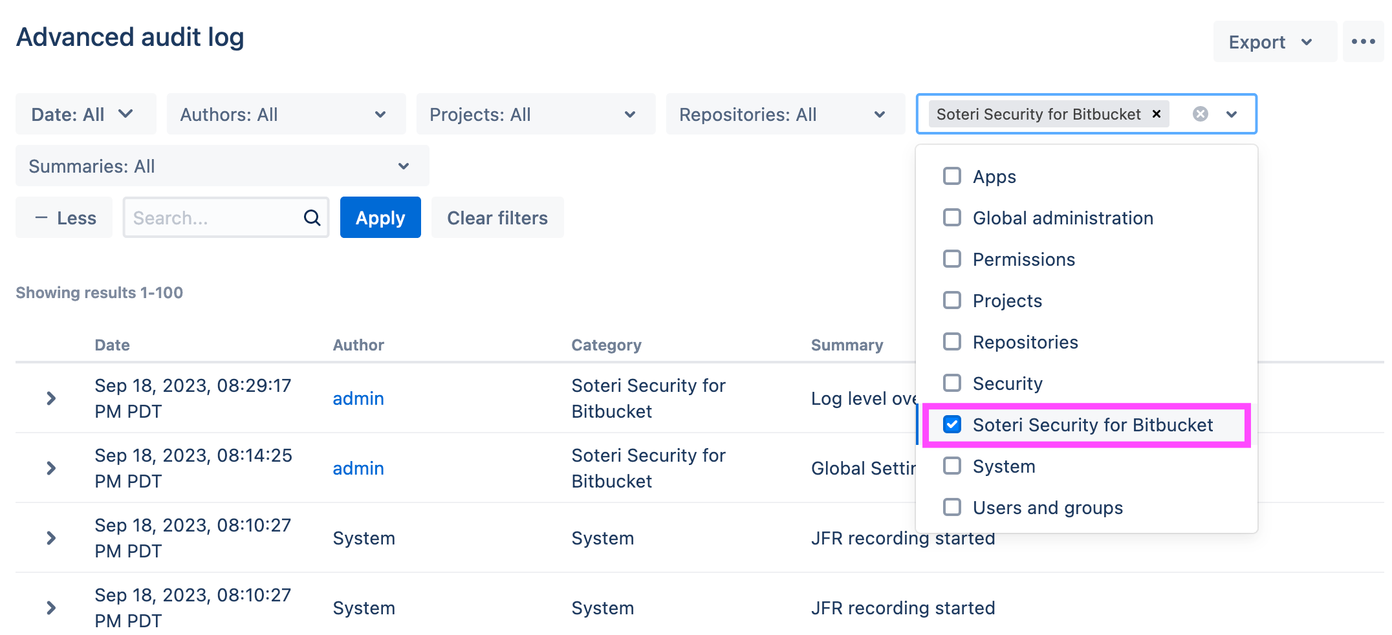Remove the Soteri Security for Bitbucket tag
The image size is (1392, 635).
tap(1157, 114)
